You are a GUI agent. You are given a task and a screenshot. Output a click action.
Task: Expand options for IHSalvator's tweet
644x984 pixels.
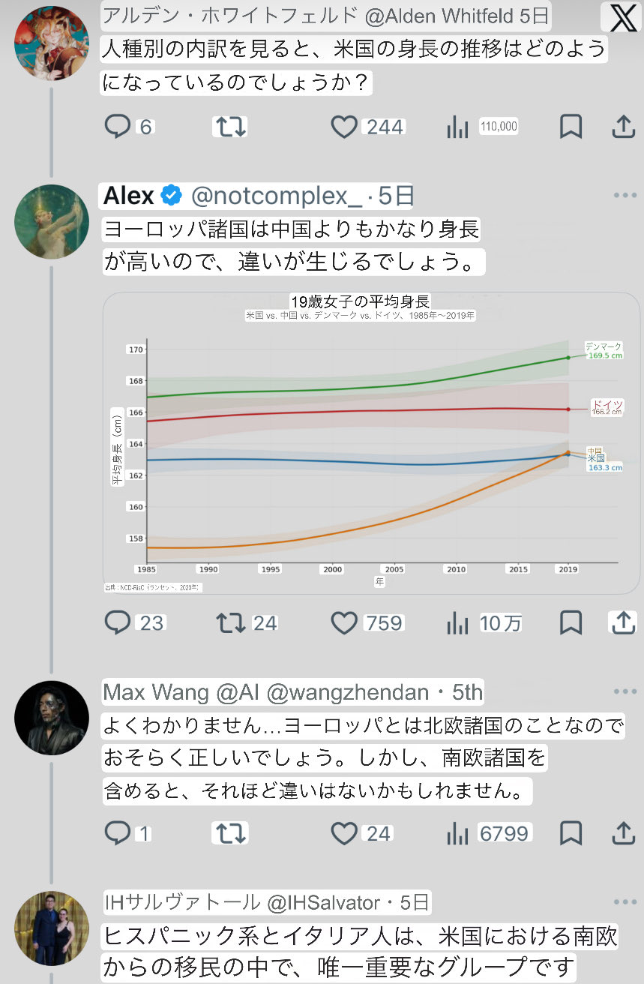624,902
